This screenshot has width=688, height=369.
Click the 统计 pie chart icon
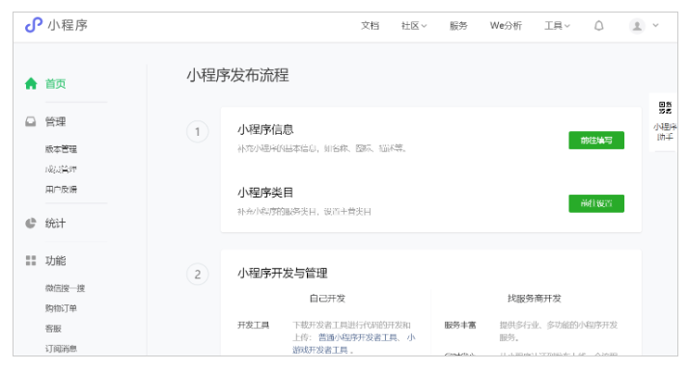pos(31,224)
